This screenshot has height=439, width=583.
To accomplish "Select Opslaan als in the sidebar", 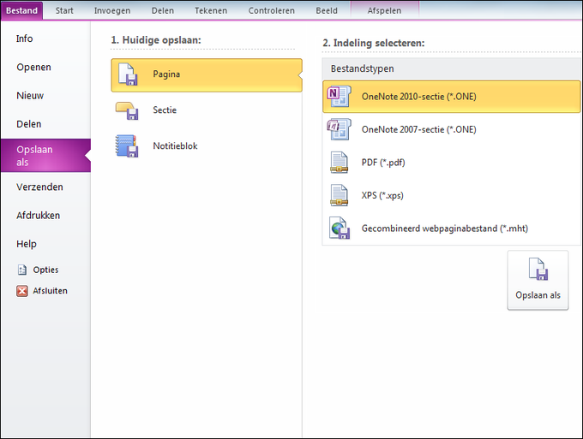I will click(45, 156).
